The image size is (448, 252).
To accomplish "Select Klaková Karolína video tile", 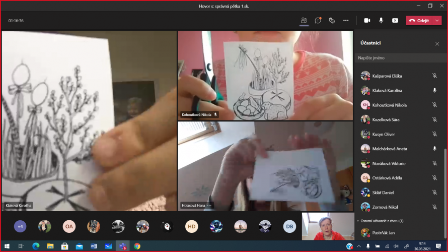I will (x=89, y=121).
